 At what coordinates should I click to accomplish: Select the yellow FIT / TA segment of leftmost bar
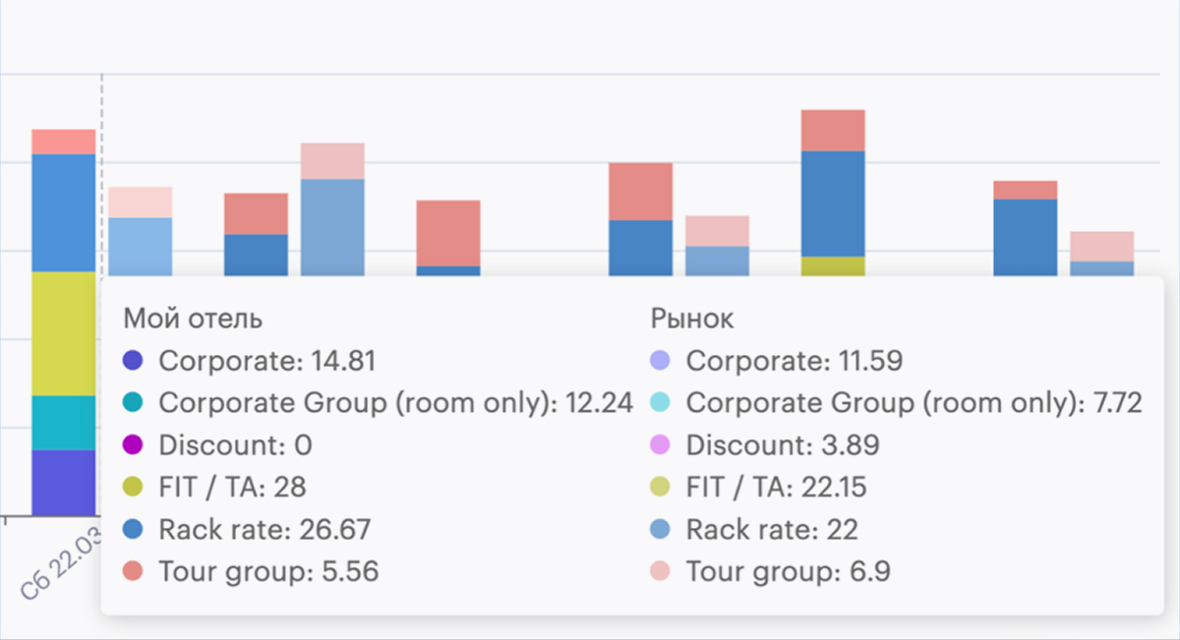coord(64,332)
